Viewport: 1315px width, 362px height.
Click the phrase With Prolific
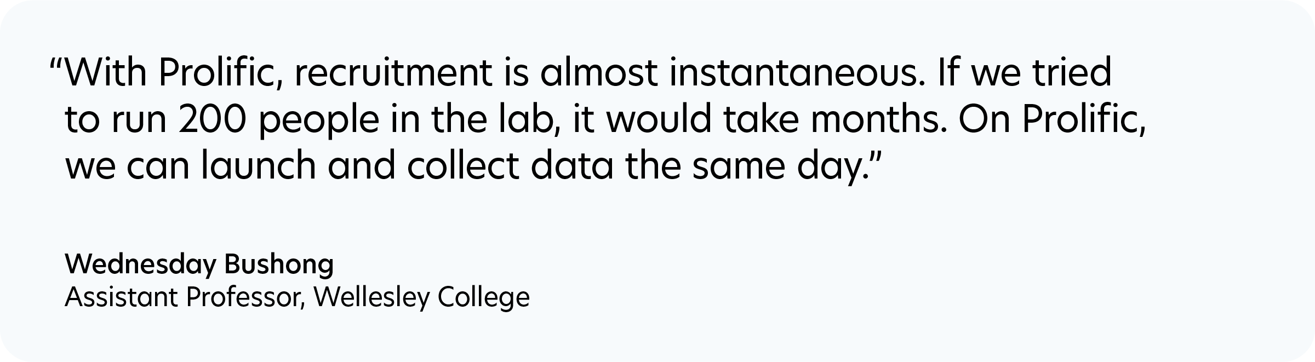pyautogui.click(x=175, y=74)
